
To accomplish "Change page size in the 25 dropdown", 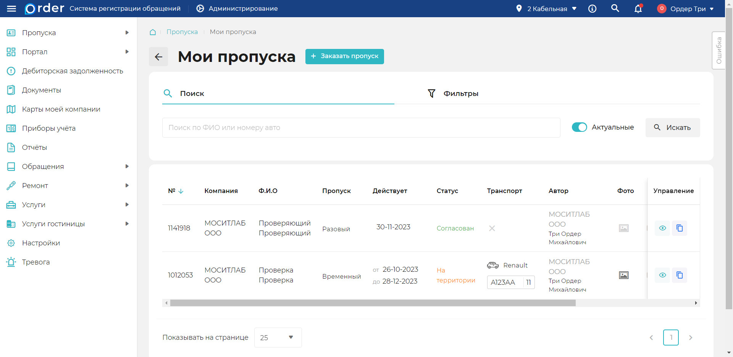I will (278, 338).
